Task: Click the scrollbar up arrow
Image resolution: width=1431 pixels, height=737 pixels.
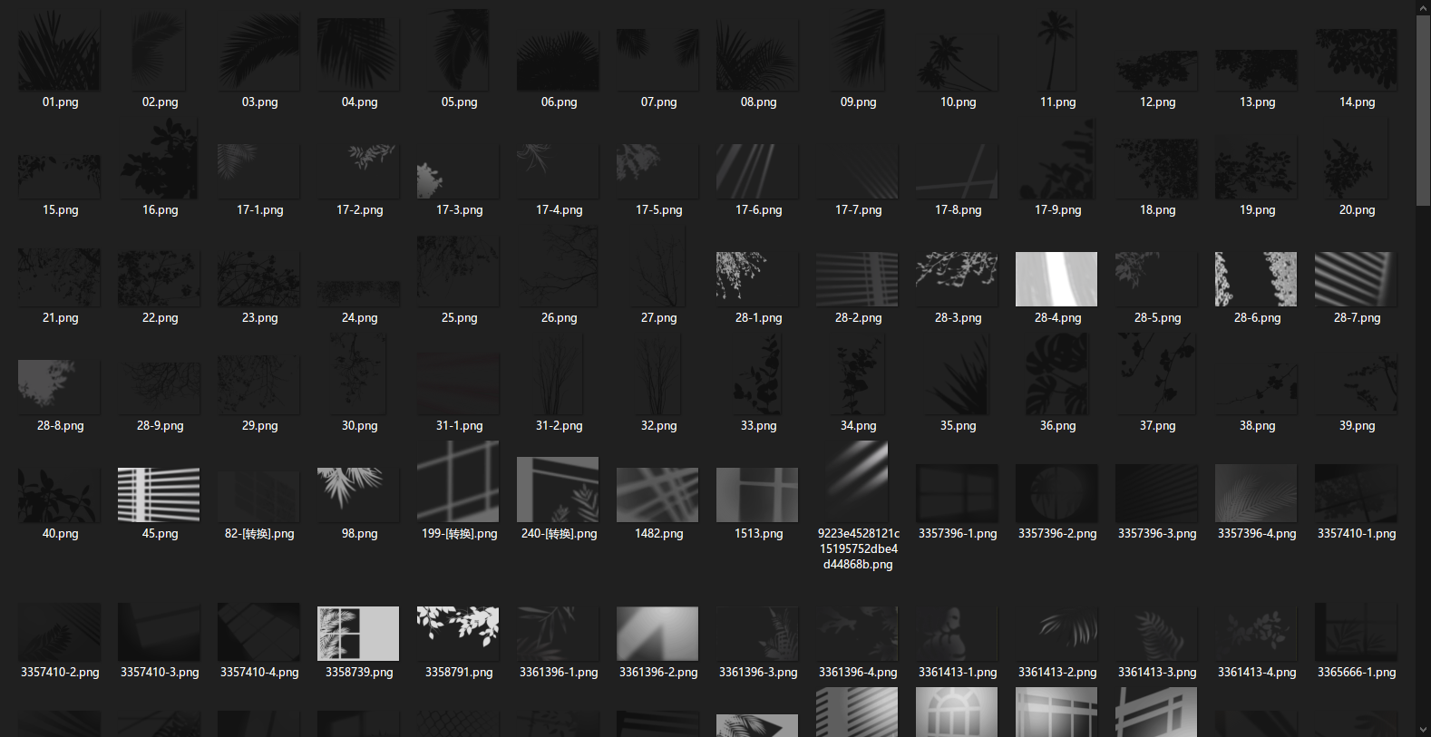Action: tap(1423, 7)
